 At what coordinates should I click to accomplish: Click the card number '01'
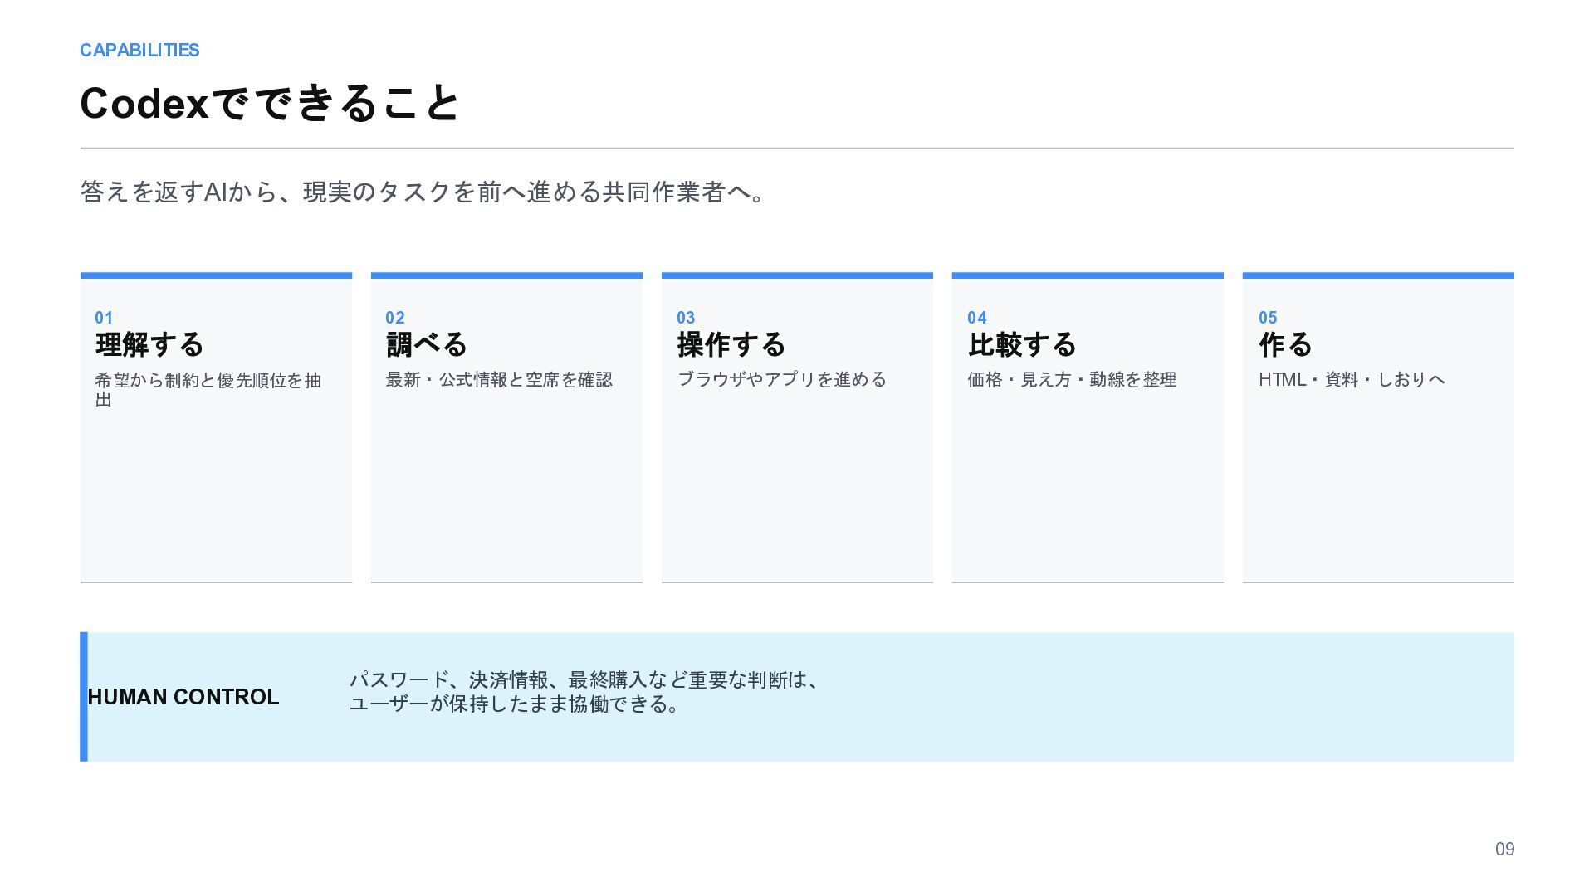104,318
